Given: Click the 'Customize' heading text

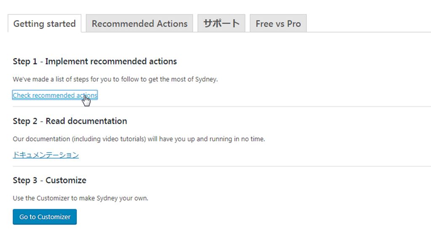Looking at the screenshot, I should pos(66,180).
